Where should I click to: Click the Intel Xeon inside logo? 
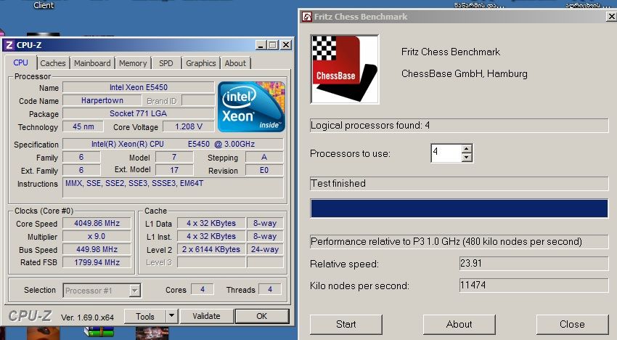pyautogui.click(x=251, y=106)
